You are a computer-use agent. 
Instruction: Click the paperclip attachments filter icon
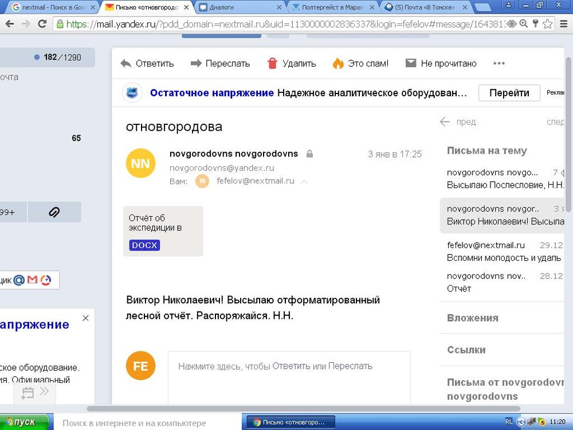(54, 212)
